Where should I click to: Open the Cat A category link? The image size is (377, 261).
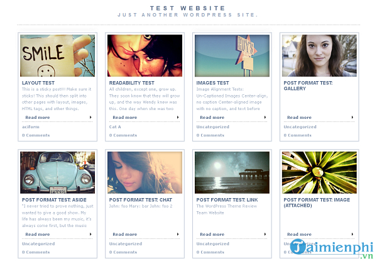(115, 126)
